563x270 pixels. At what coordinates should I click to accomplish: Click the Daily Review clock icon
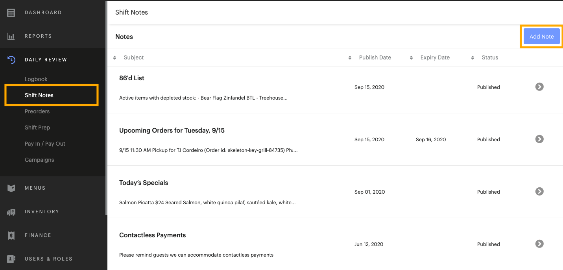coord(11,60)
